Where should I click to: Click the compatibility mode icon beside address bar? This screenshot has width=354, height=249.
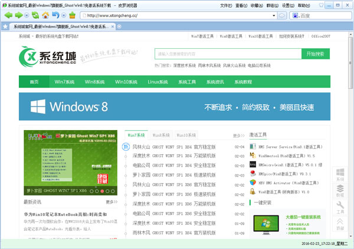coord(282,15)
